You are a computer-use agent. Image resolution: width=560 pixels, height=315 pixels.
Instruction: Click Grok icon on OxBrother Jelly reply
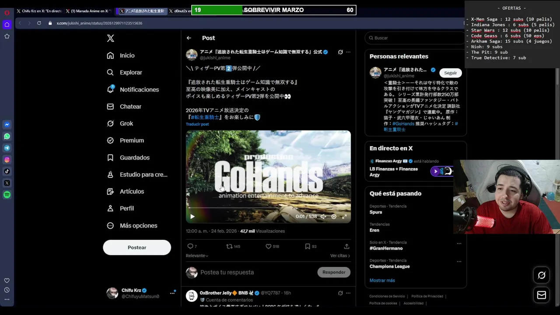click(x=340, y=293)
